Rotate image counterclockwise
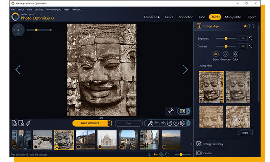 [170, 123]
